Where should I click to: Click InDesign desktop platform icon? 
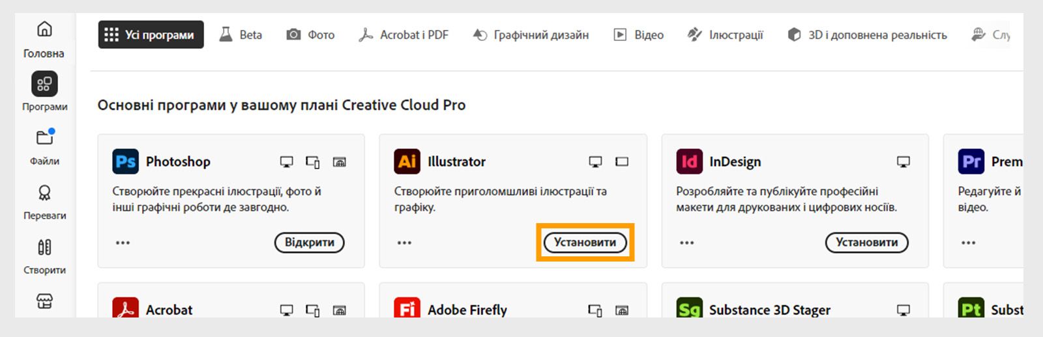tap(903, 161)
